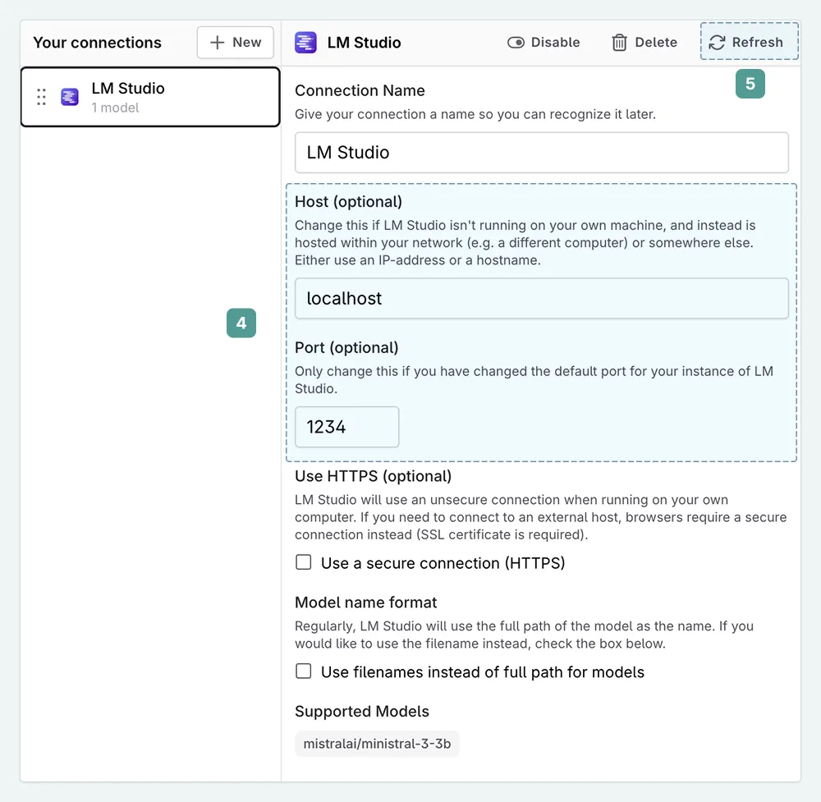821x802 pixels.
Task: Disable the LM Studio connection
Action: (544, 43)
